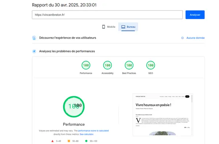Select the Bureau tab
Screen dimensions: 219x144
(x=128, y=27)
